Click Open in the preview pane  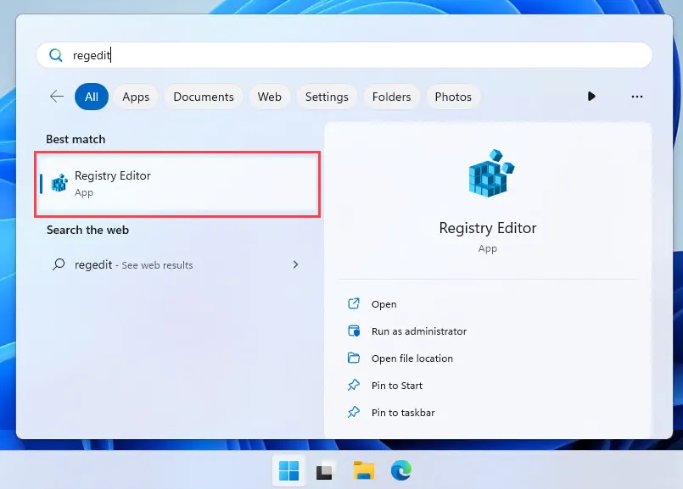coord(383,304)
